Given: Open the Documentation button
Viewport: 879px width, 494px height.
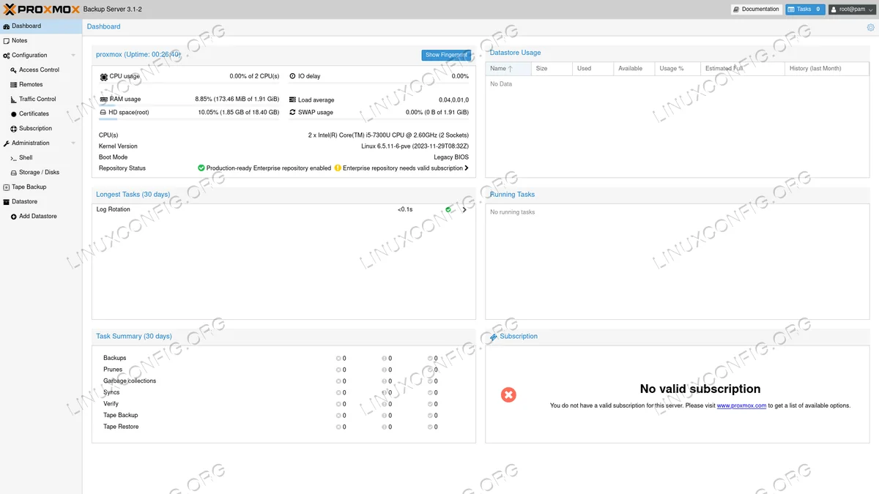Looking at the screenshot, I should pyautogui.click(x=756, y=10).
